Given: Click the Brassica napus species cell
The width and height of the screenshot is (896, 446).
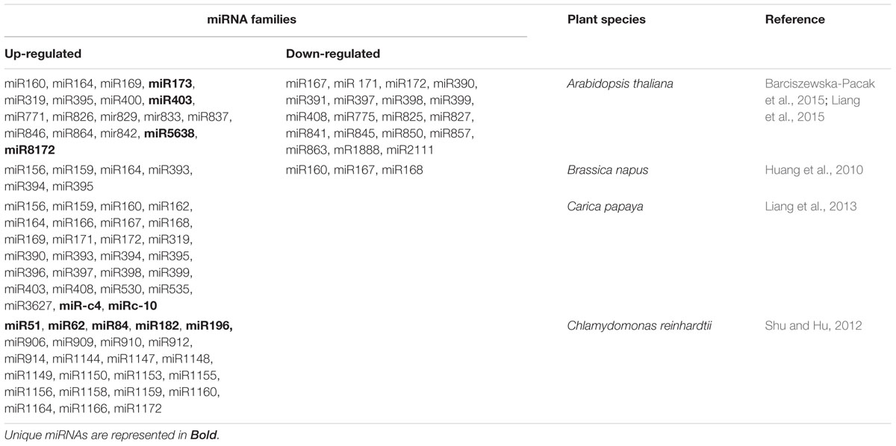Looking at the screenshot, I should (607, 170).
